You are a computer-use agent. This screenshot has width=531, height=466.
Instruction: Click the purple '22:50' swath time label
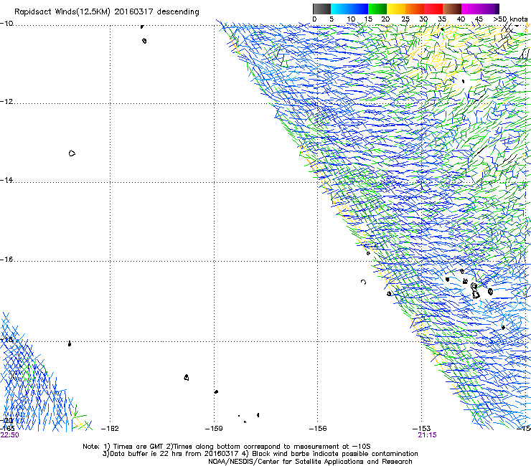10,435
